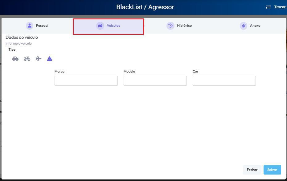
Task: Switch to the Anexo tab
Action: (x=250, y=26)
